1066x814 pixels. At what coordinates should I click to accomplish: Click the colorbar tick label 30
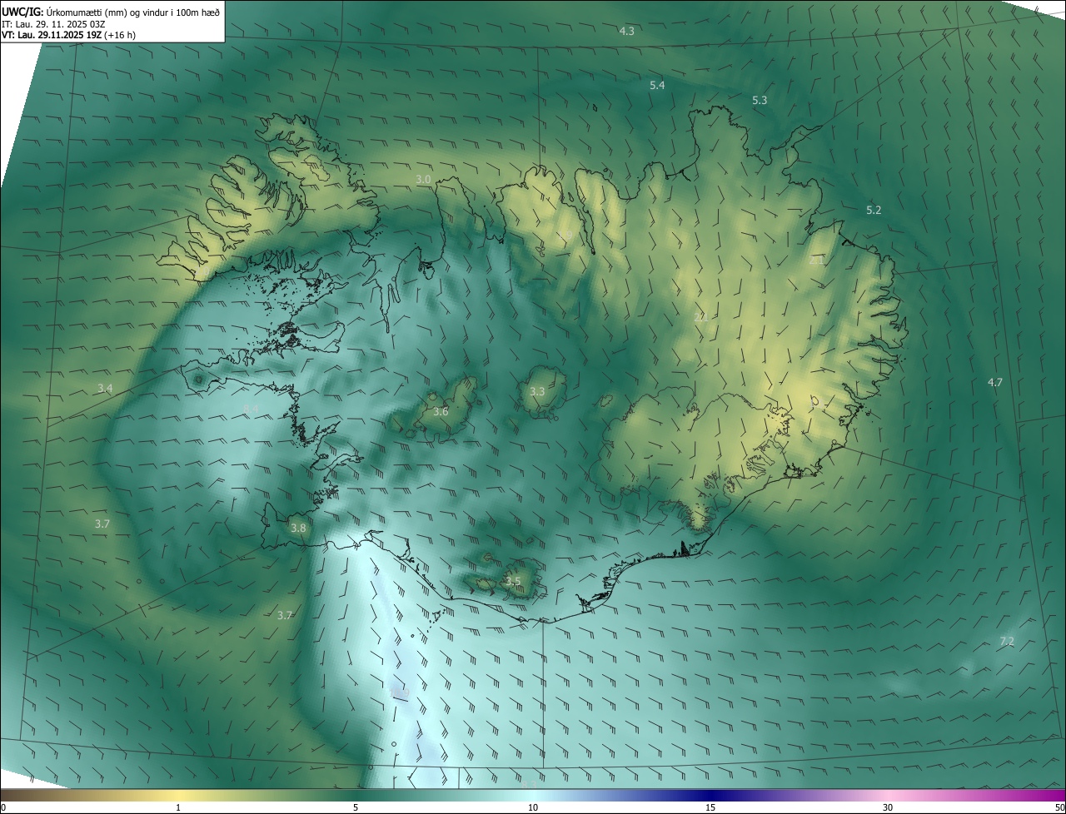click(888, 808)
